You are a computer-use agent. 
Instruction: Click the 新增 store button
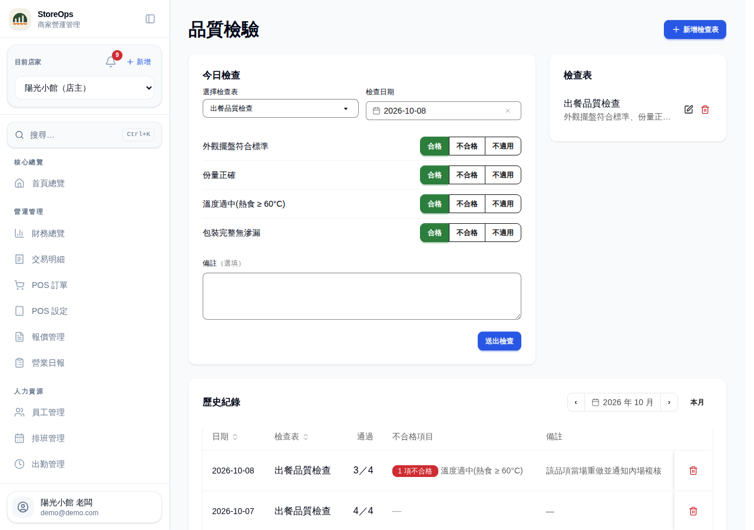click(139, 62)
